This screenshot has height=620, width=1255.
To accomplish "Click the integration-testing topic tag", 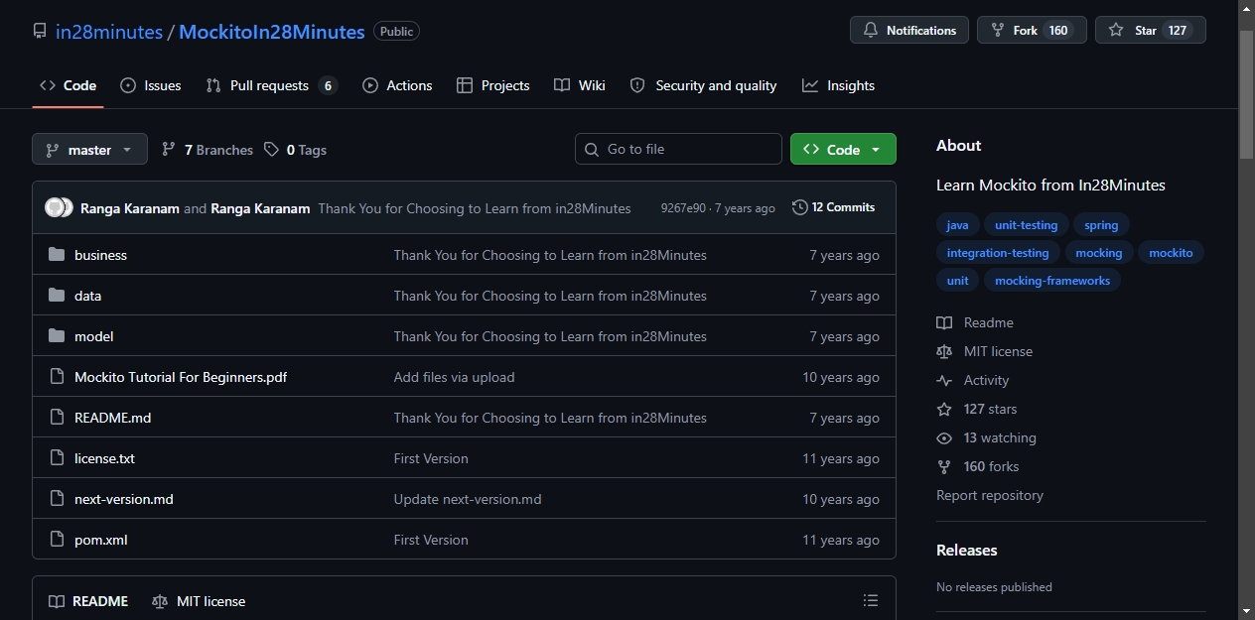I will coord(998,253).
